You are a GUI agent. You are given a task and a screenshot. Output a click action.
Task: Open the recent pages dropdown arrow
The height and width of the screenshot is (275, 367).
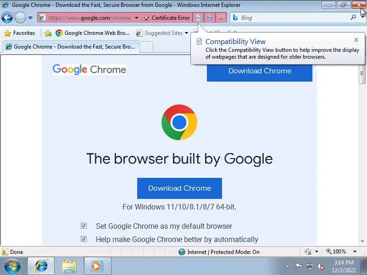[30, 18]
